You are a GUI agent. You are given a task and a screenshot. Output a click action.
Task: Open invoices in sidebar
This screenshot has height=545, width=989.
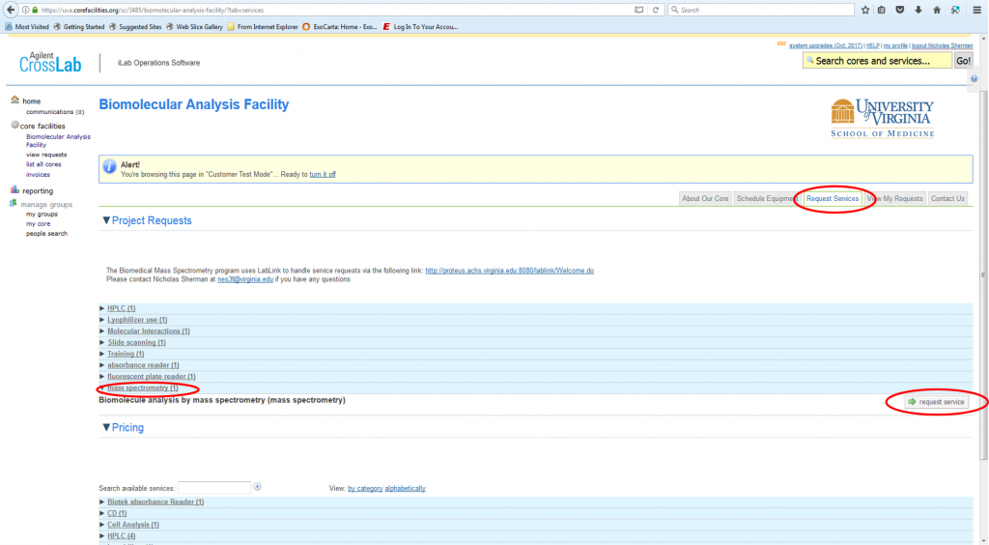click(x=38, y=174)
